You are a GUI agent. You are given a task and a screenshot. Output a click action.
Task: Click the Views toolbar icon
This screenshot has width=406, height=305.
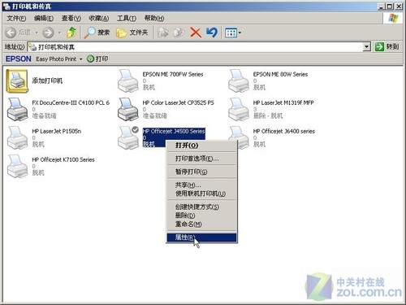point(231,33)
